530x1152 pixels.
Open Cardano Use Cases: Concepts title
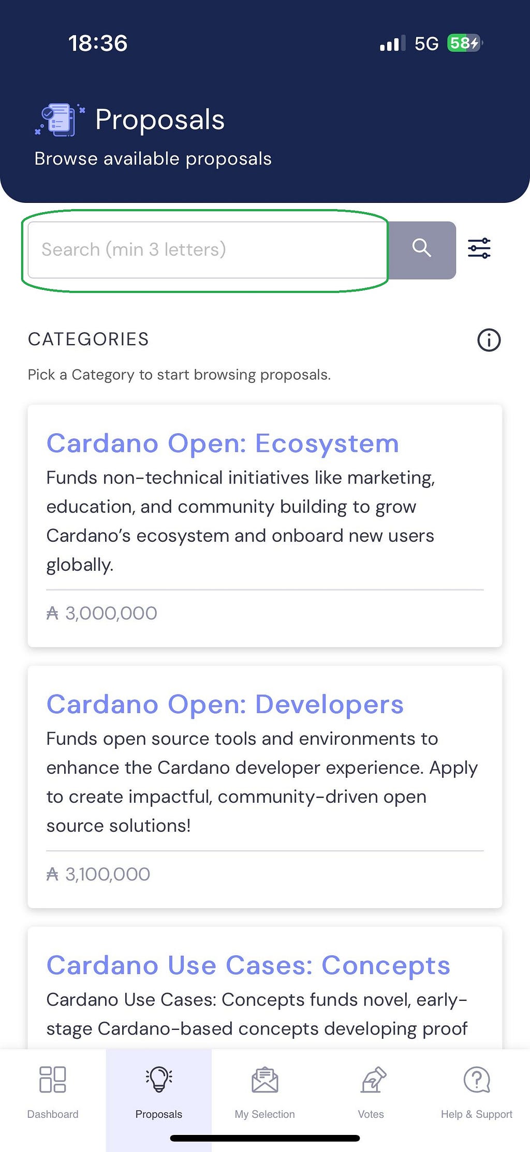pos(248,965)
